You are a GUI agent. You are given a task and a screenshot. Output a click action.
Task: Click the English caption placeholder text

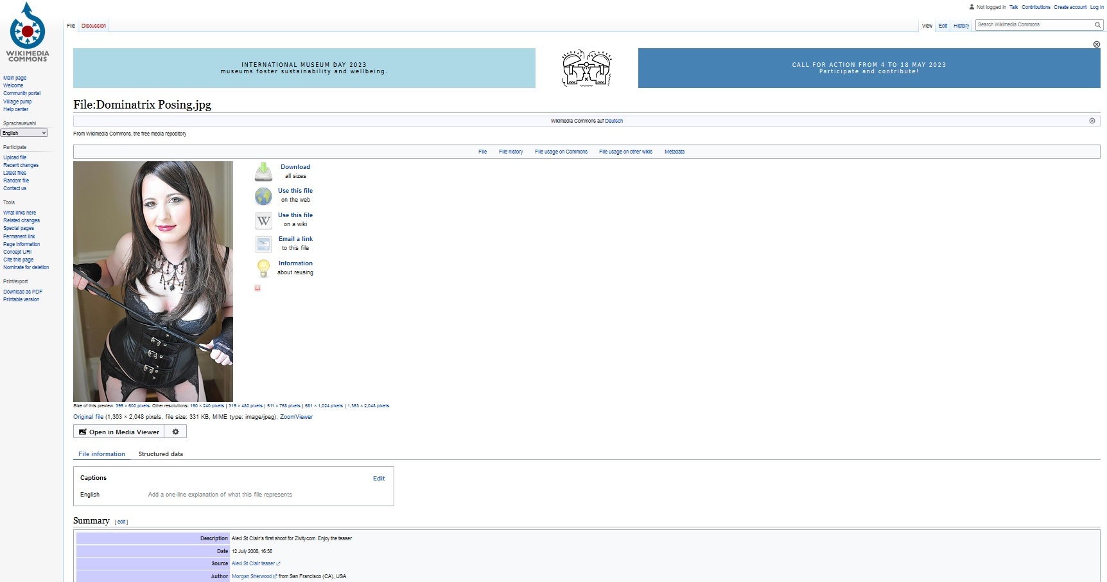[220, 495]
